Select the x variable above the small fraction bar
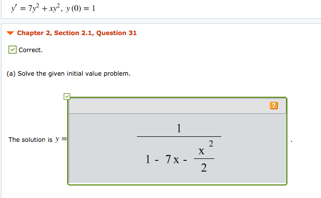 coord(202,151)
